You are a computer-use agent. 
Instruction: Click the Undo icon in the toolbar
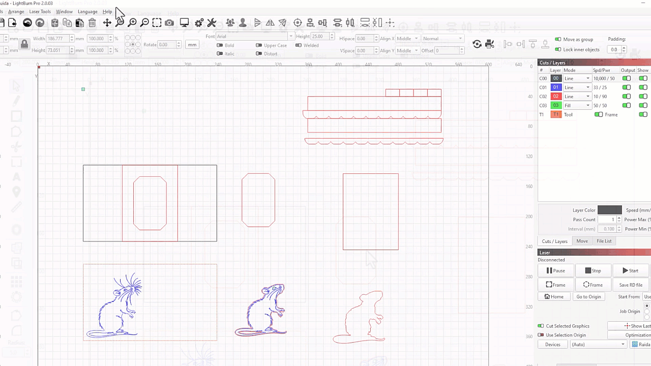pos(27,23)
